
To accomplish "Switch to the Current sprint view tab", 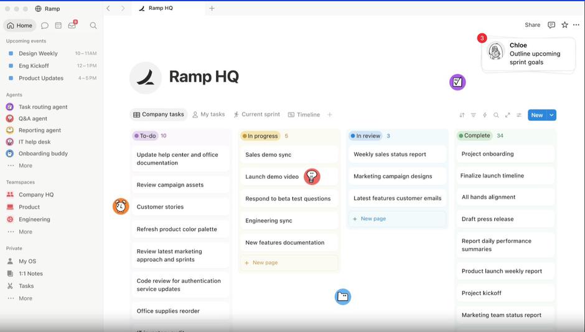I will tap(256, 114).
